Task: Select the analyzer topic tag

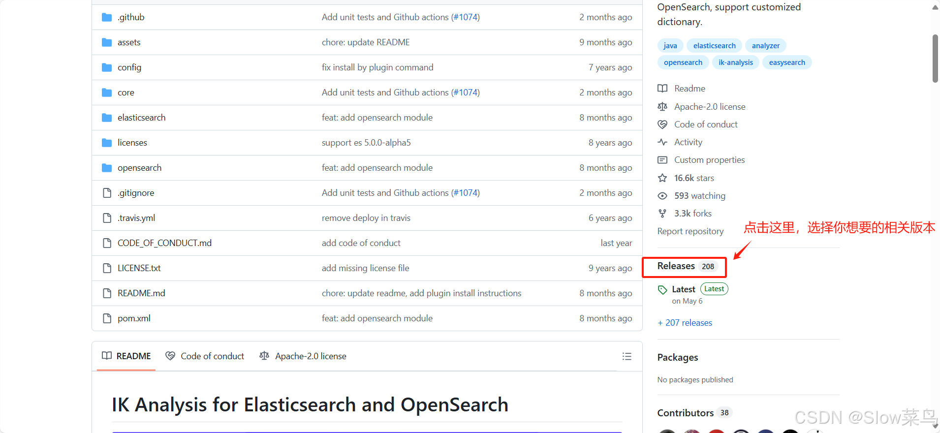Action: click(765, 46)
